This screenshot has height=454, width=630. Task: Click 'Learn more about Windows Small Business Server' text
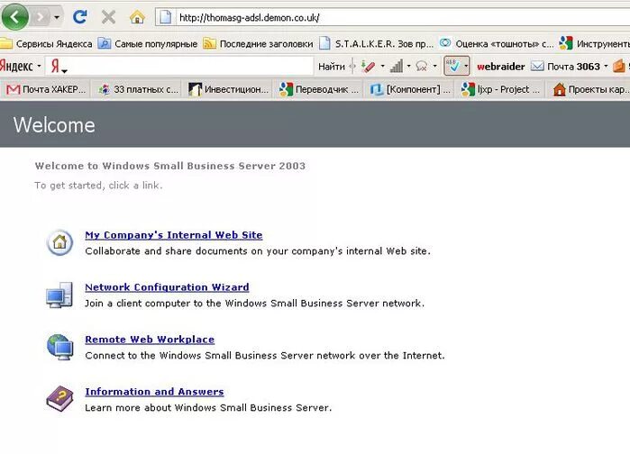point(208,408)
